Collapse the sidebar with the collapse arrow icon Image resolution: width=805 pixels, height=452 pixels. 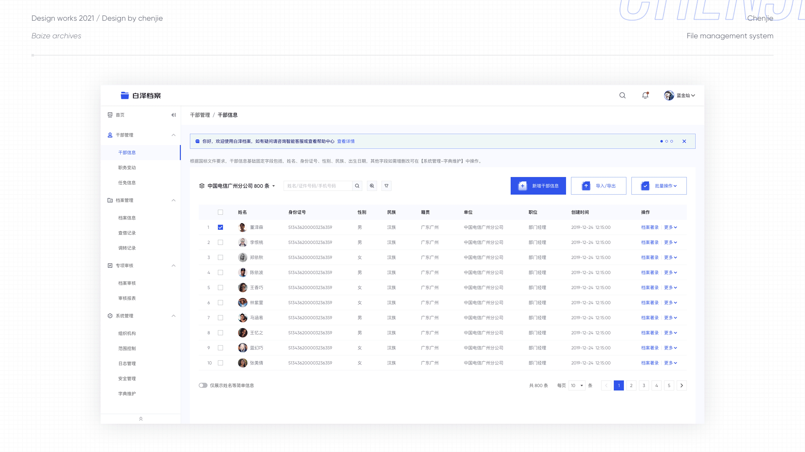click(174, 115)
